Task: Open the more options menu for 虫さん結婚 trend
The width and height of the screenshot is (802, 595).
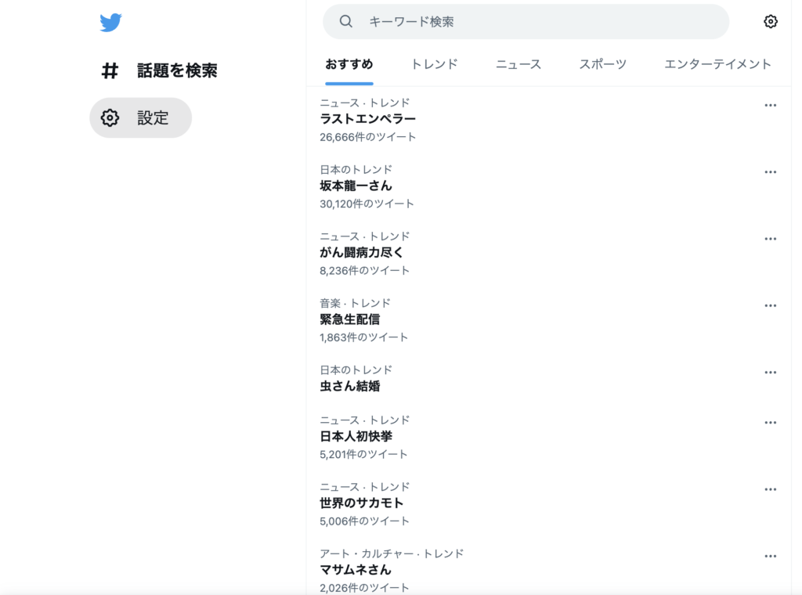Action: pos(770,371)
